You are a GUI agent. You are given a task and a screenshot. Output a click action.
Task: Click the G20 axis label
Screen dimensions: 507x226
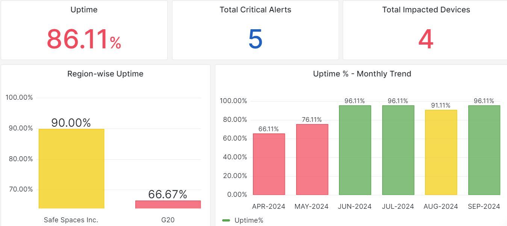tap(168, 220)
